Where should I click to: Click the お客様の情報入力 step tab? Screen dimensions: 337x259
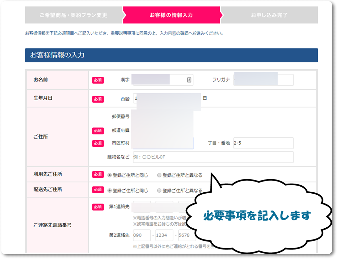pyautogui.click(x=171, y=15)
